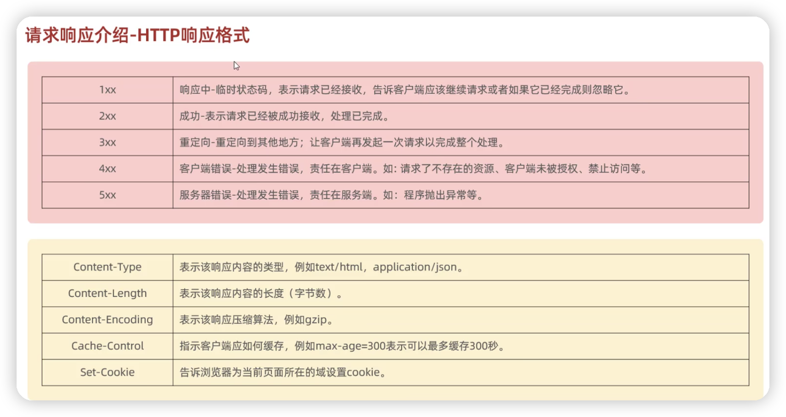Select the Set-Cookie header cell
Image resolution: width=786 pixels, height=417 pixels.
[107, 372]
